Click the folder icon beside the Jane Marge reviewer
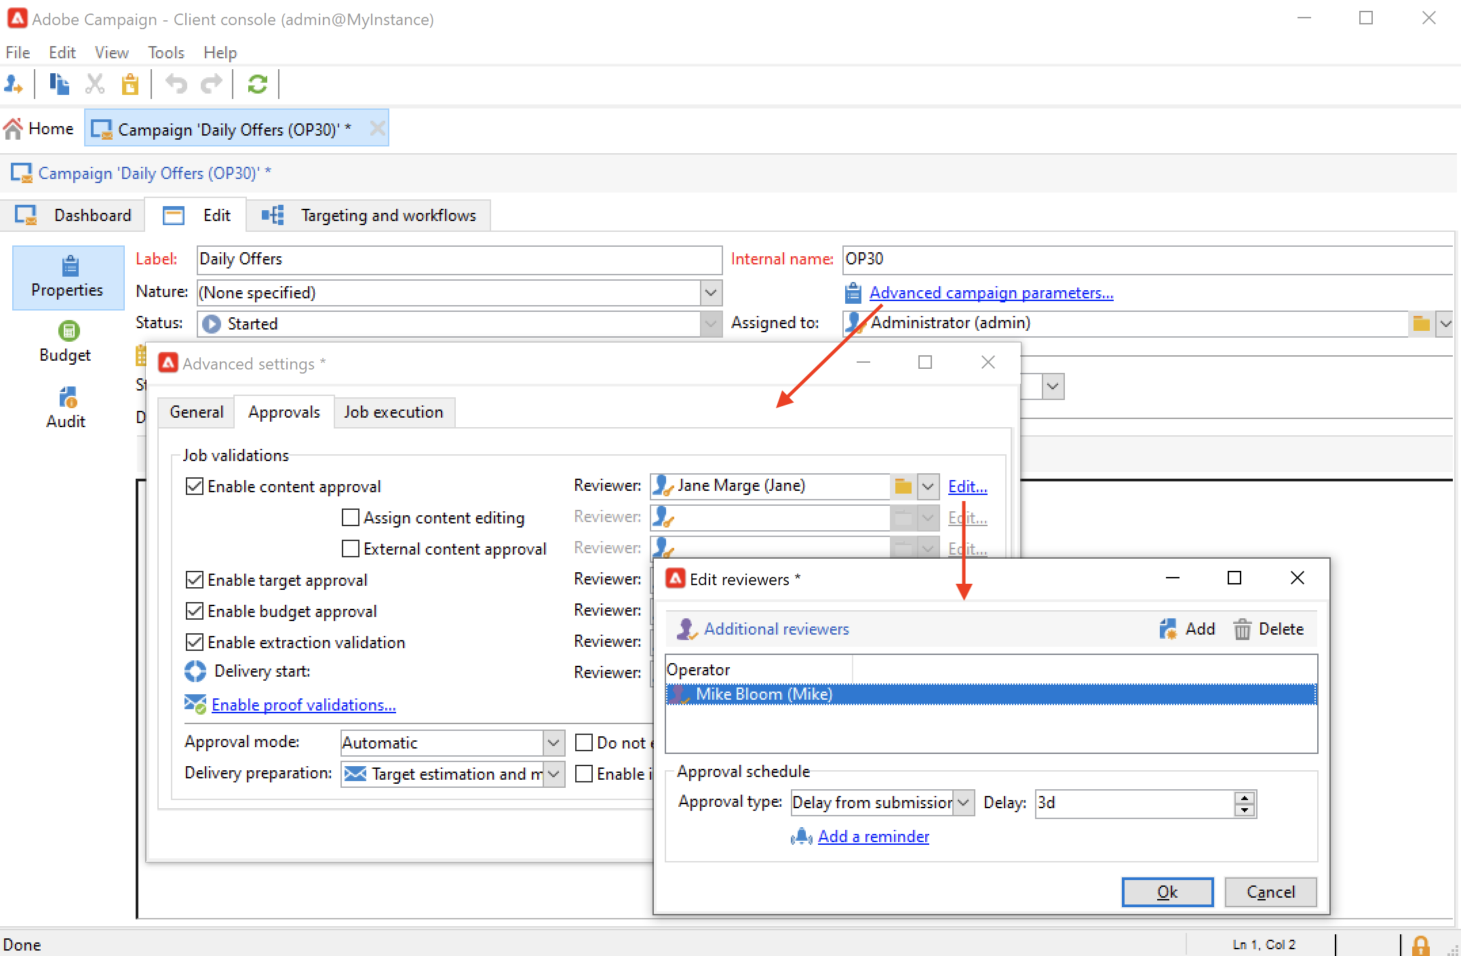 (903, 486)
